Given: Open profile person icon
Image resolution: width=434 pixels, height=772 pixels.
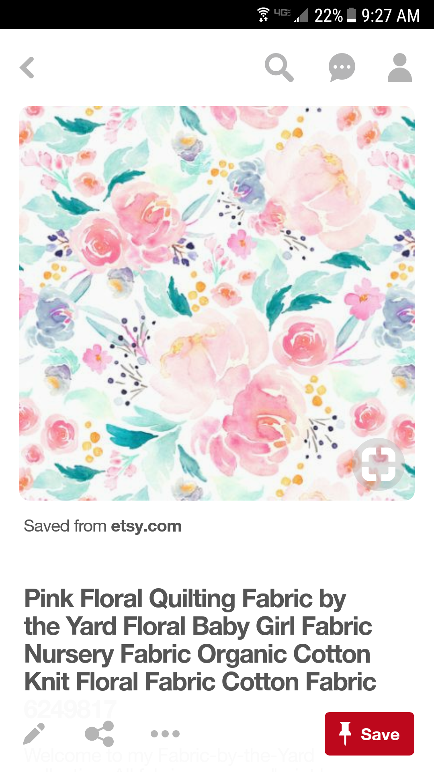Looking at the screenshot, I should tap(400, 68).
